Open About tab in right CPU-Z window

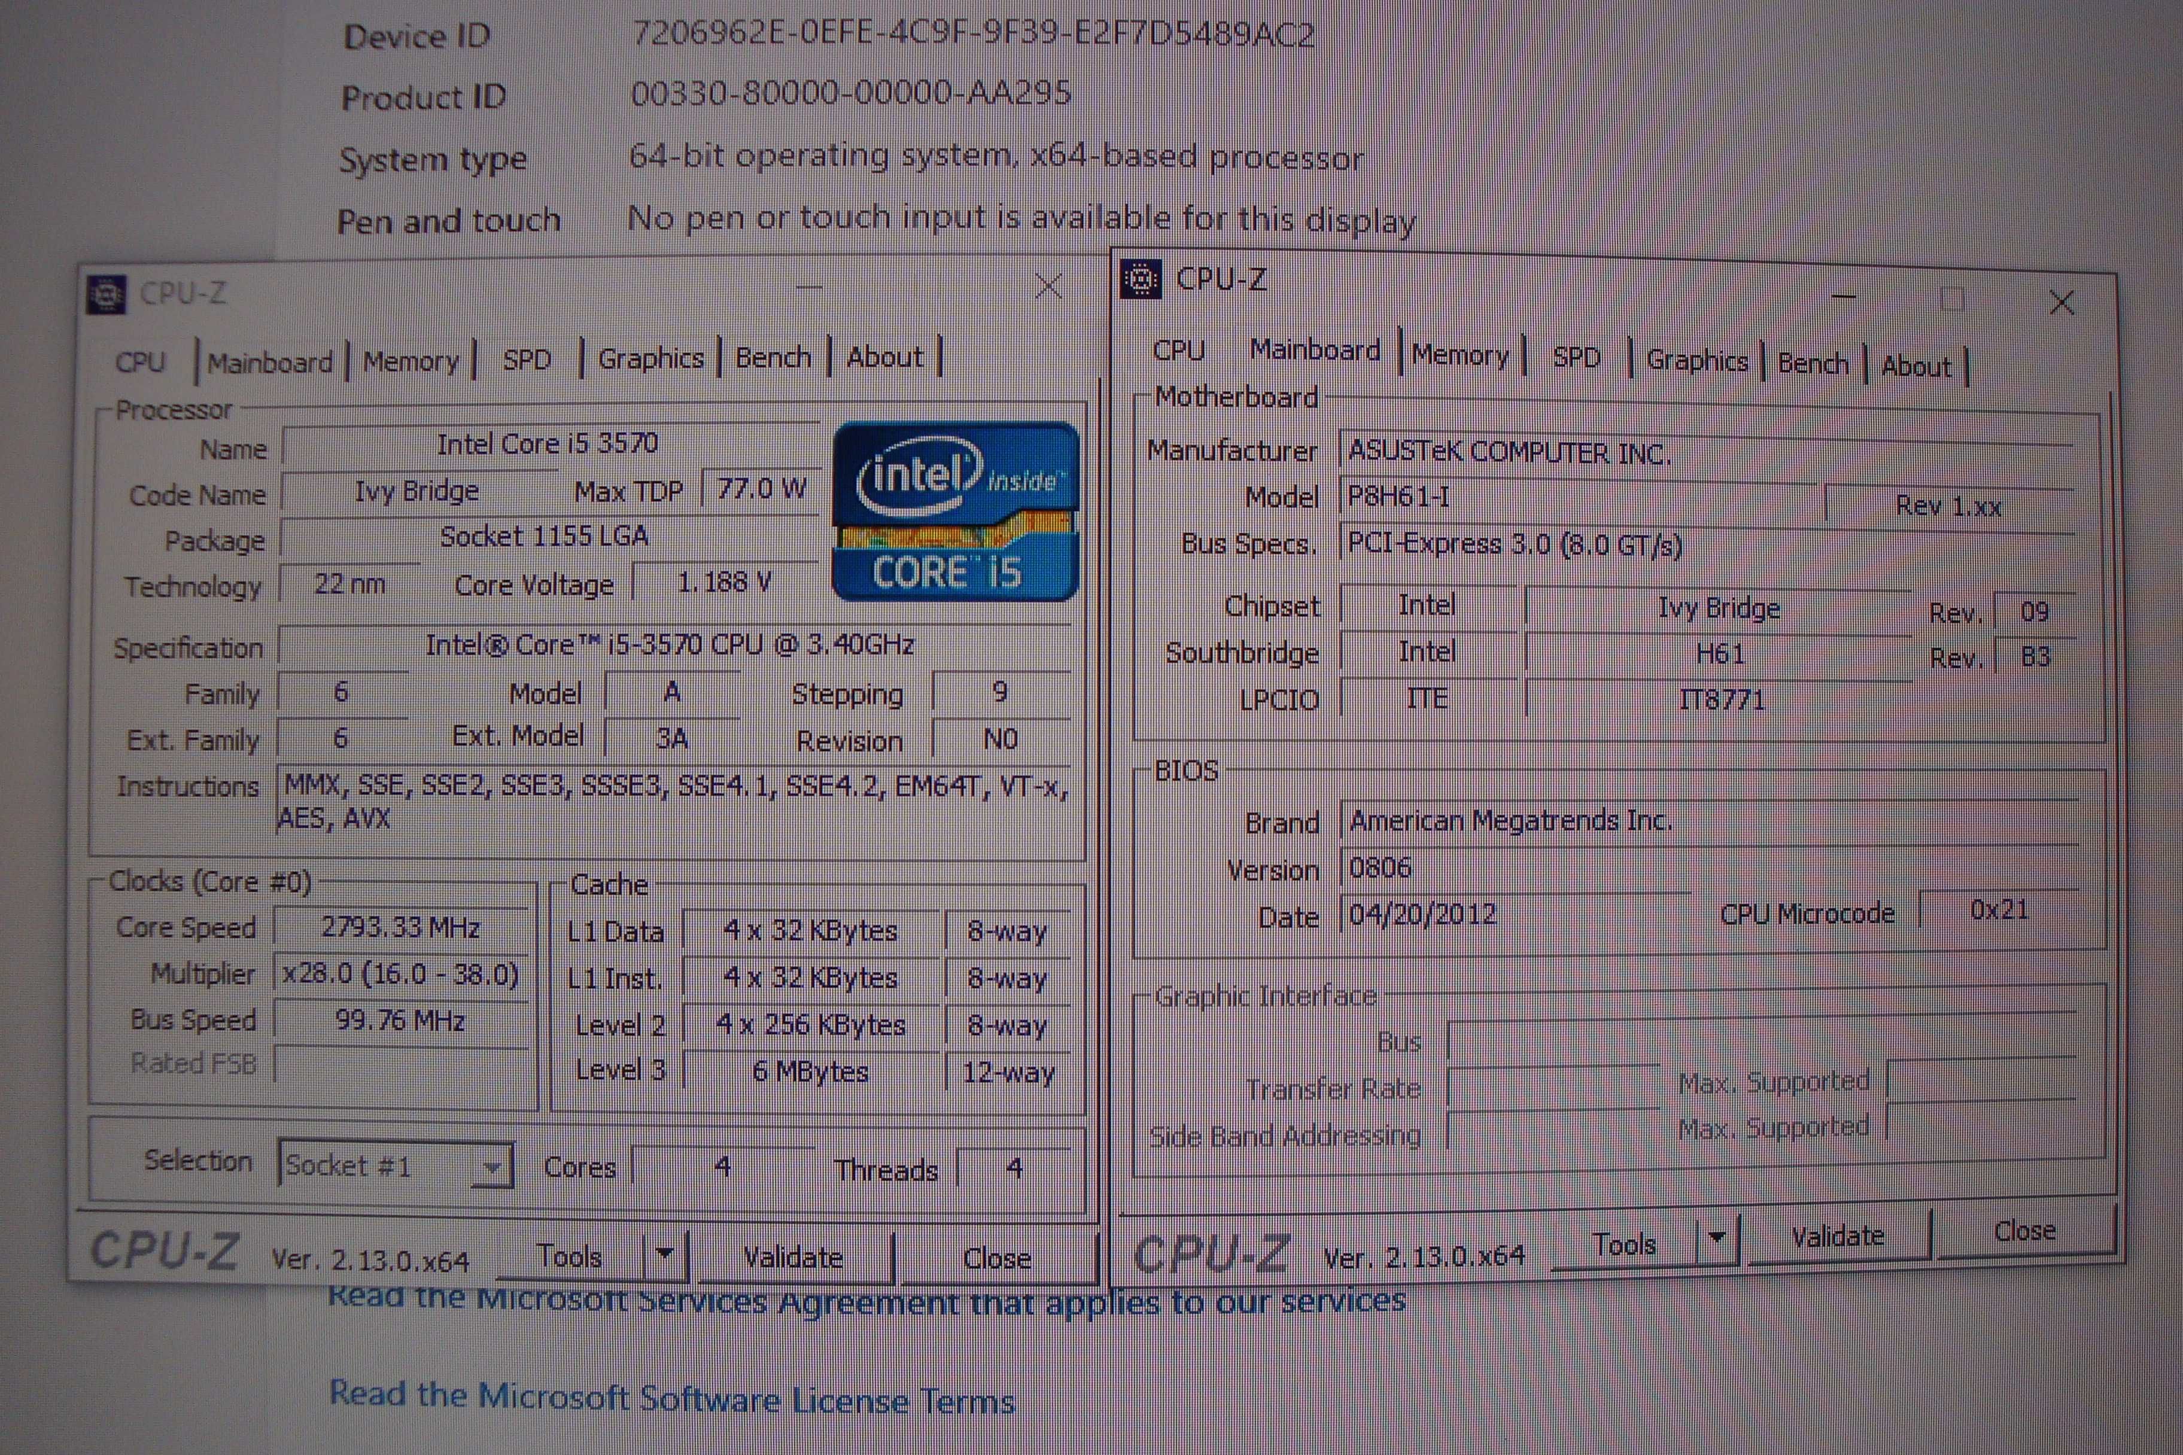point(1917,366)
